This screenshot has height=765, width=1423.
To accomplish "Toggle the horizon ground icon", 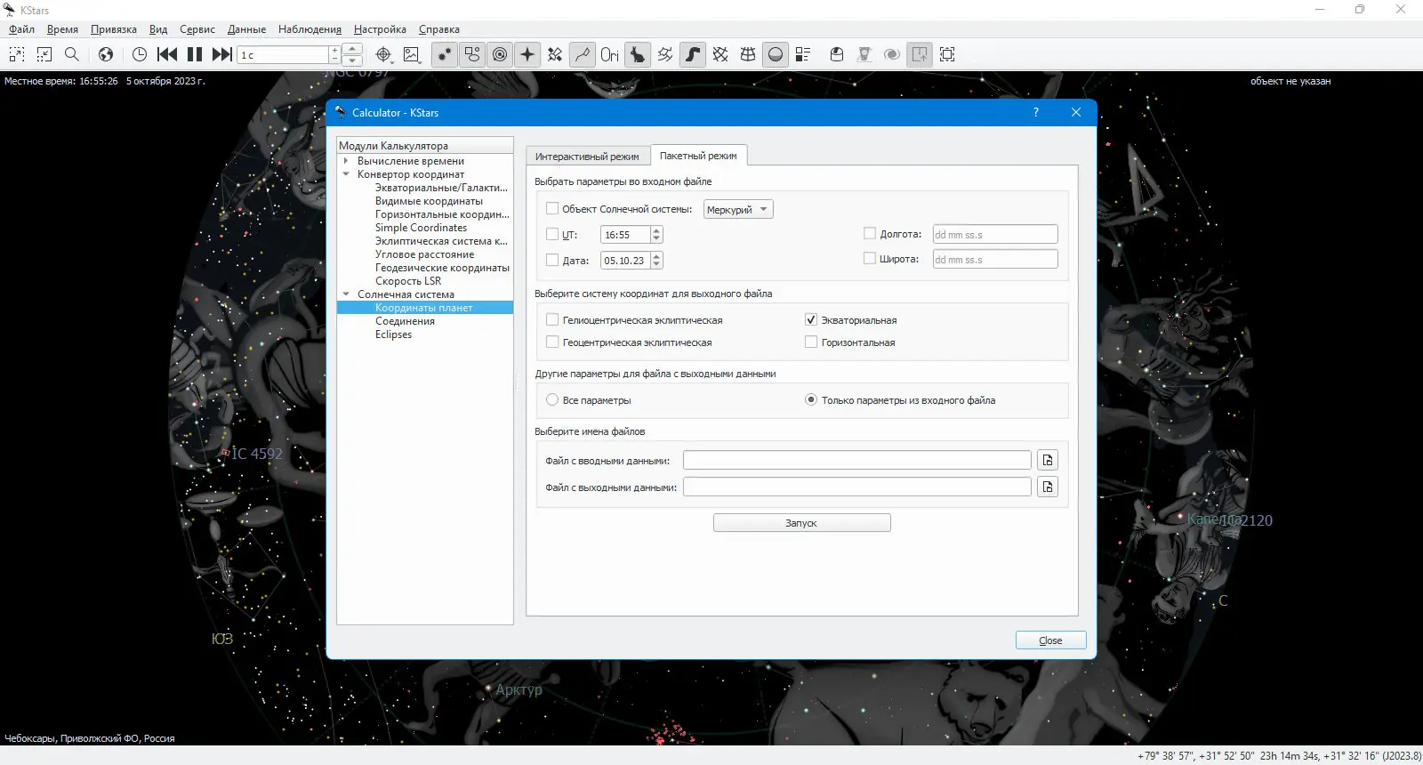I will click(776, 54).
